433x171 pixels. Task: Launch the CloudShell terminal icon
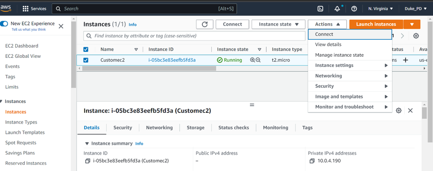(321, 8)
